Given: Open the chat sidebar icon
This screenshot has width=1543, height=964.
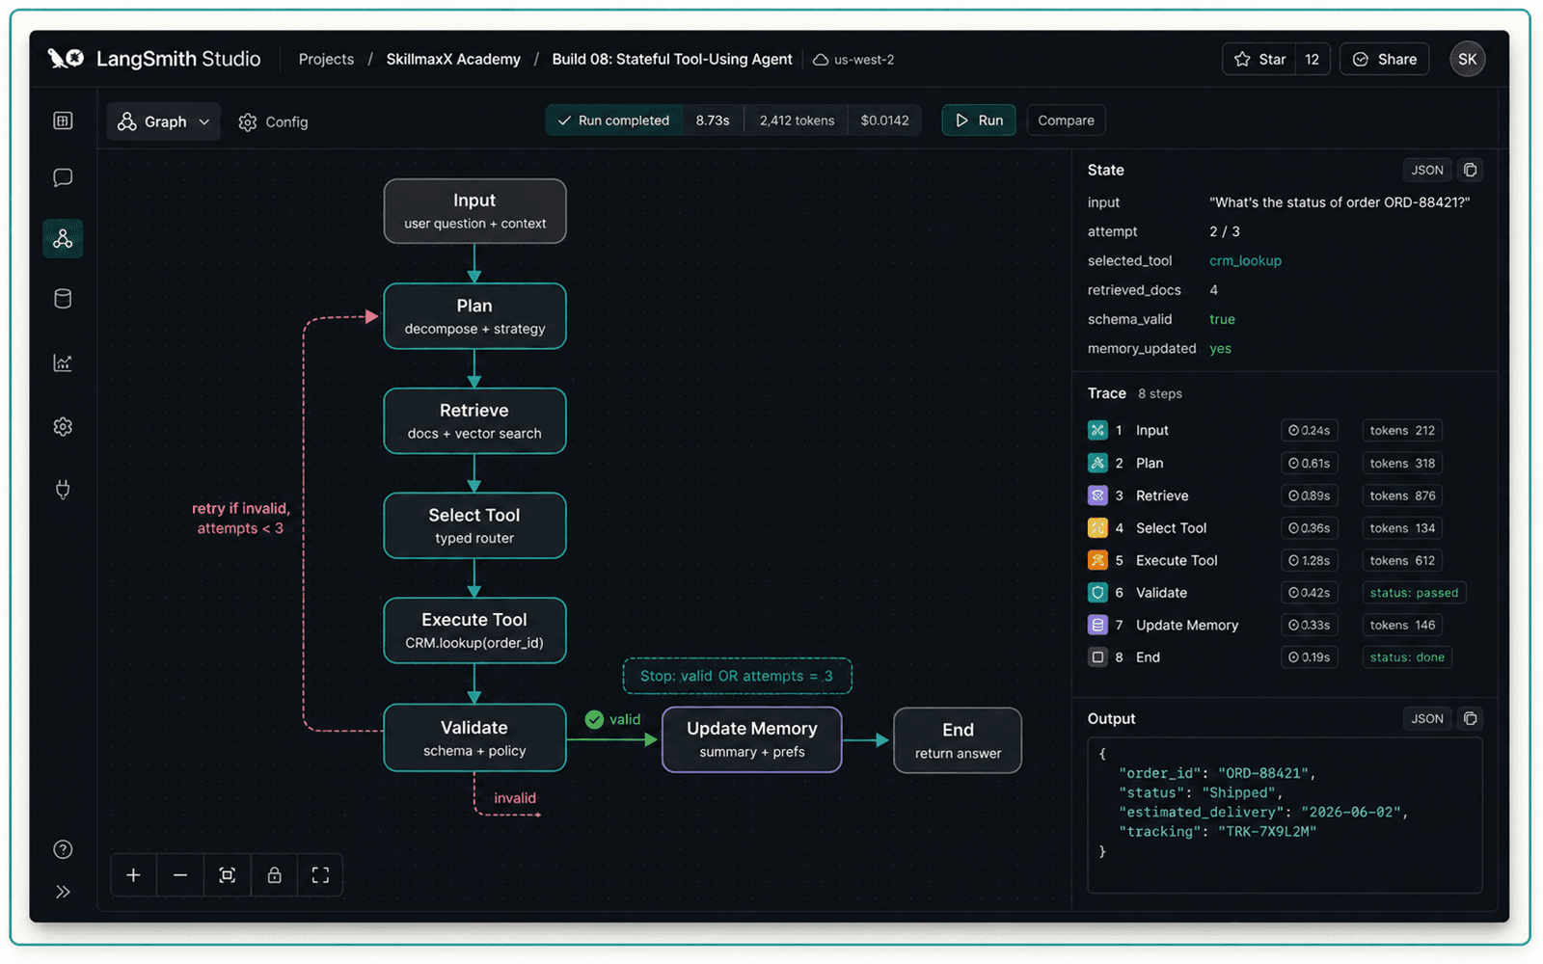Looking at the screenshot, I should click(x=63, y=177).
